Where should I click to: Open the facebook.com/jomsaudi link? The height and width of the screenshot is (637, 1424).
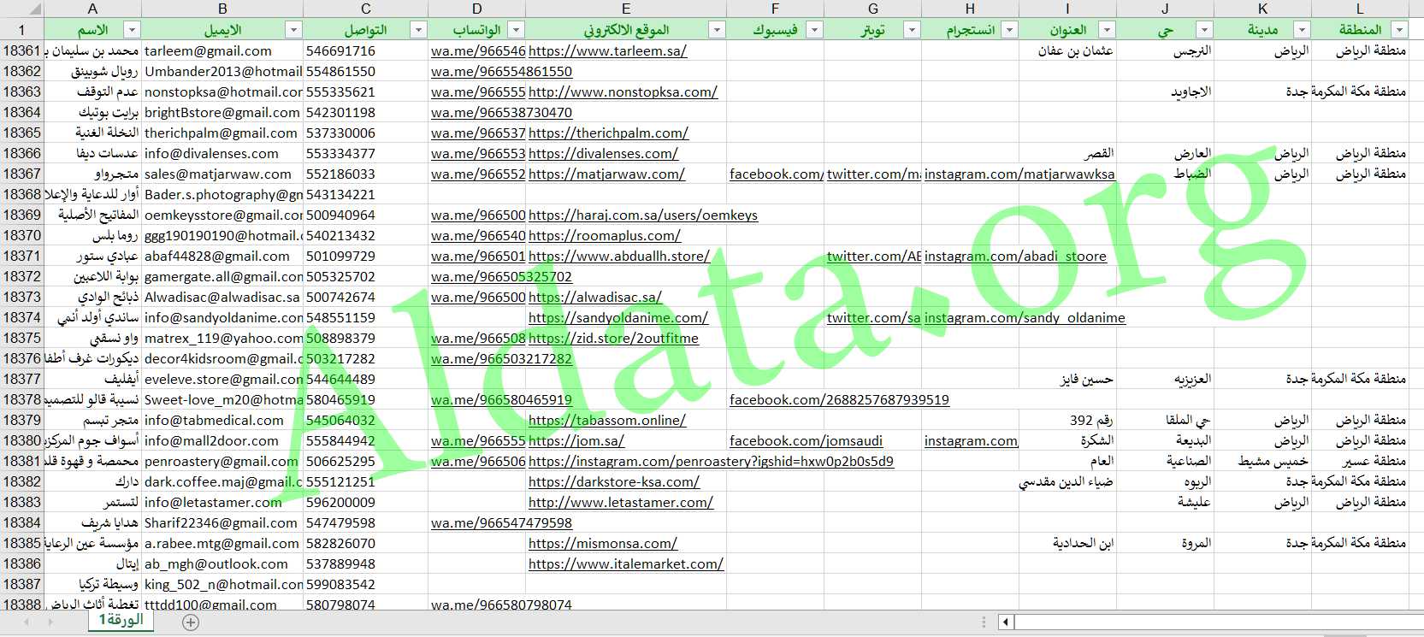click(x=806, y=441)
